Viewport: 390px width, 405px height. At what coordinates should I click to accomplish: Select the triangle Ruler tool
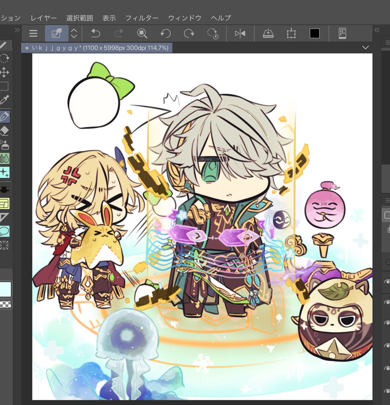[4, 217]
